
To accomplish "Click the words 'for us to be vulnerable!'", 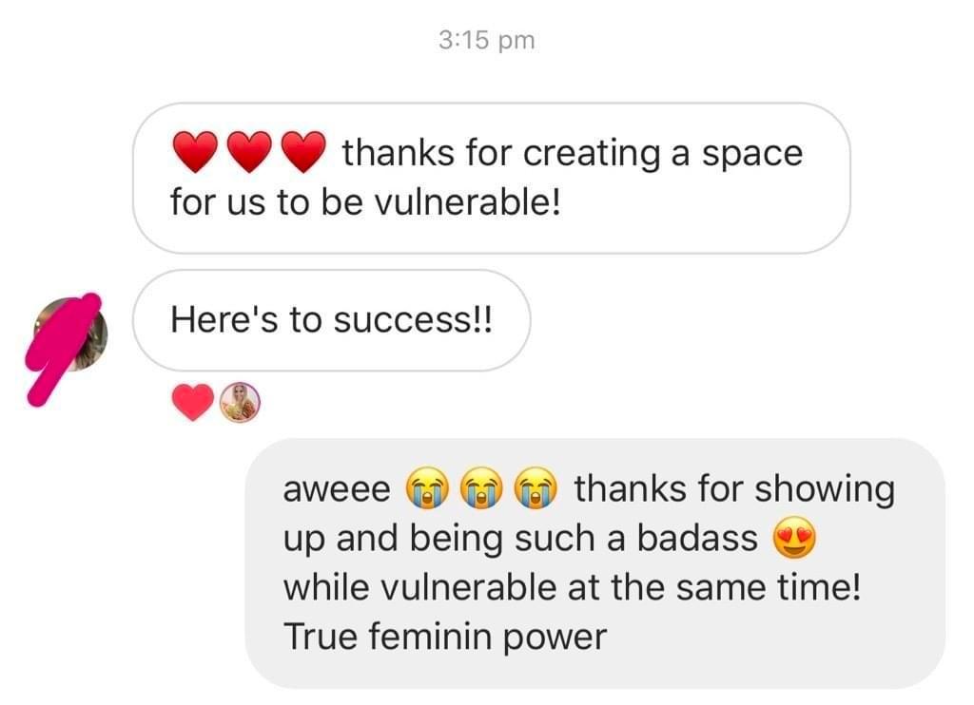I will click(365, 202).
